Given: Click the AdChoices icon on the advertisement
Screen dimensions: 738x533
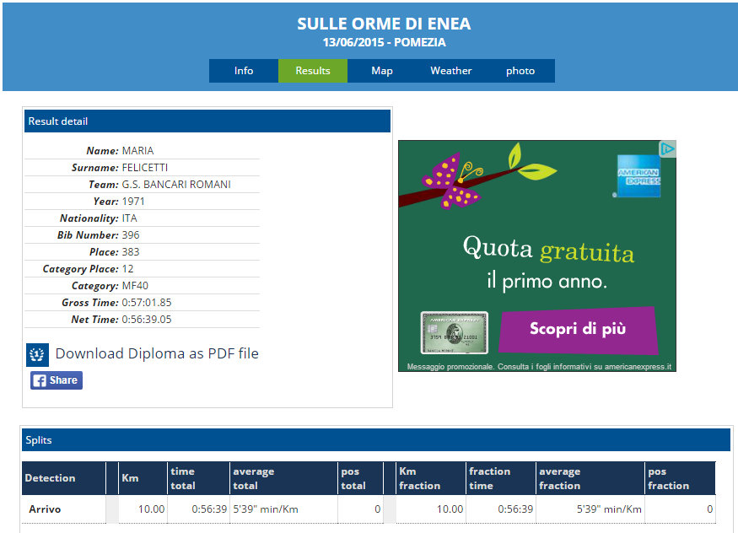Looking at the screenshot, I should (667, 149).
